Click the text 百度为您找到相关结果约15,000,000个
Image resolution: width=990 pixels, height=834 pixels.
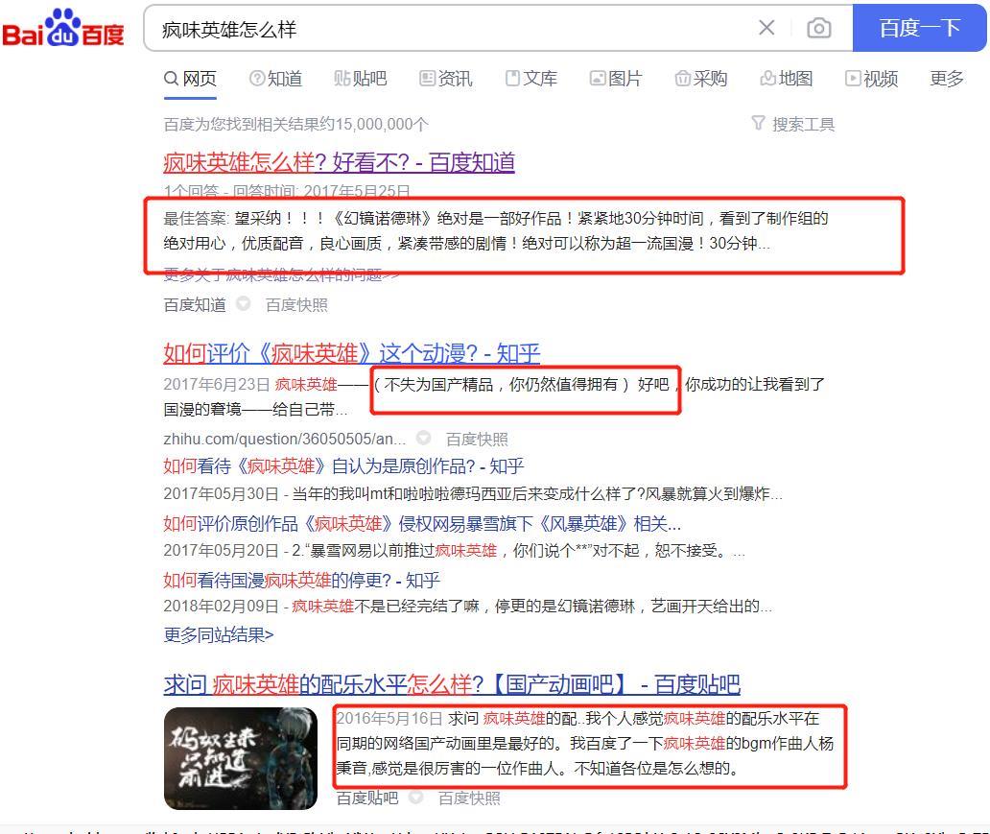[295, 125]
